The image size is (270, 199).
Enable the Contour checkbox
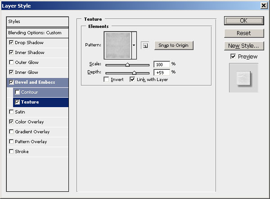pyautogui.click(x=18, y=92)
